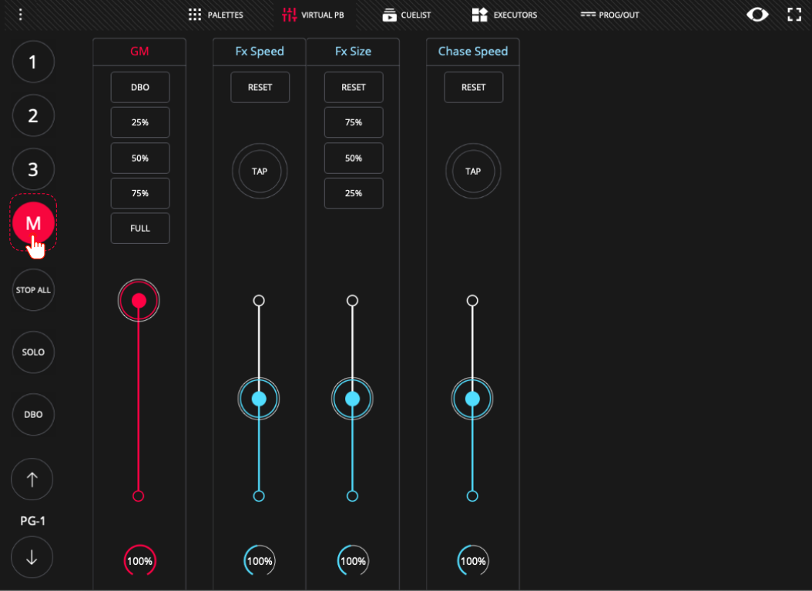Image resolution: width=812 pixels, height=591 pixels.
Task: Tap tempo for Chase Speed
Action: point(473,171)
